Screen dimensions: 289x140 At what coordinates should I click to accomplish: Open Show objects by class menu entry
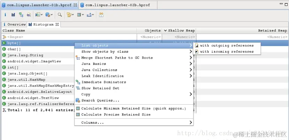pos(134,52)
